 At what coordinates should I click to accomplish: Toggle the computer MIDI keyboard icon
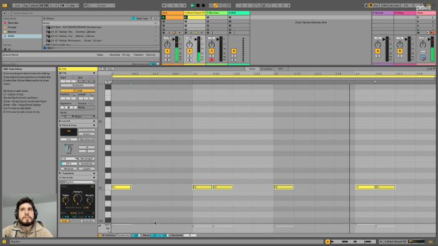370,5
